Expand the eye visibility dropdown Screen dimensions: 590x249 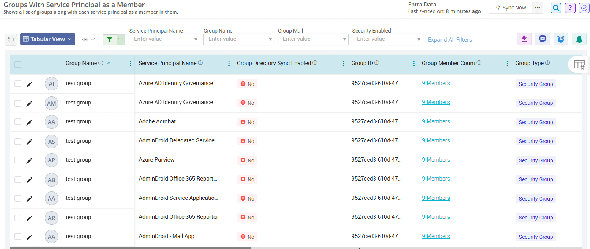point(88,39)
